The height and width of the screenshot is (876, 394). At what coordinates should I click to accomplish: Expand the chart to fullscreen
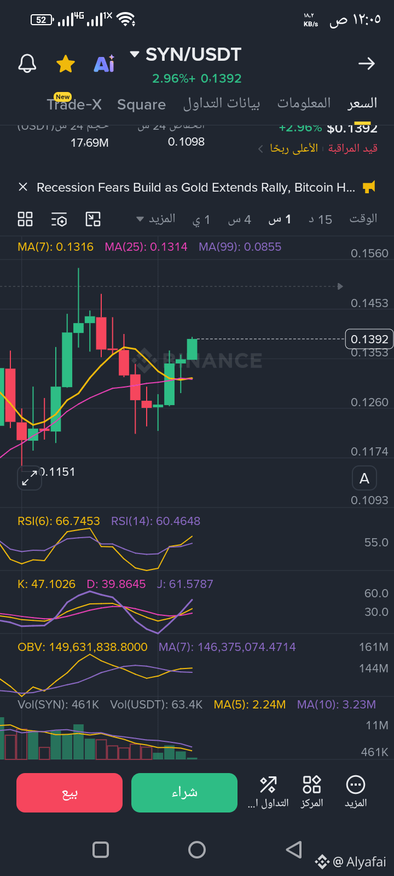pos(29,478)
